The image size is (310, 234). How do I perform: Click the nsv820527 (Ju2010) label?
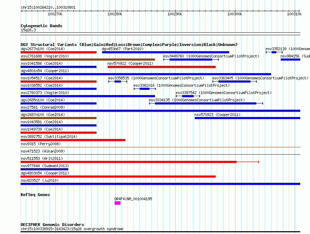40,180
